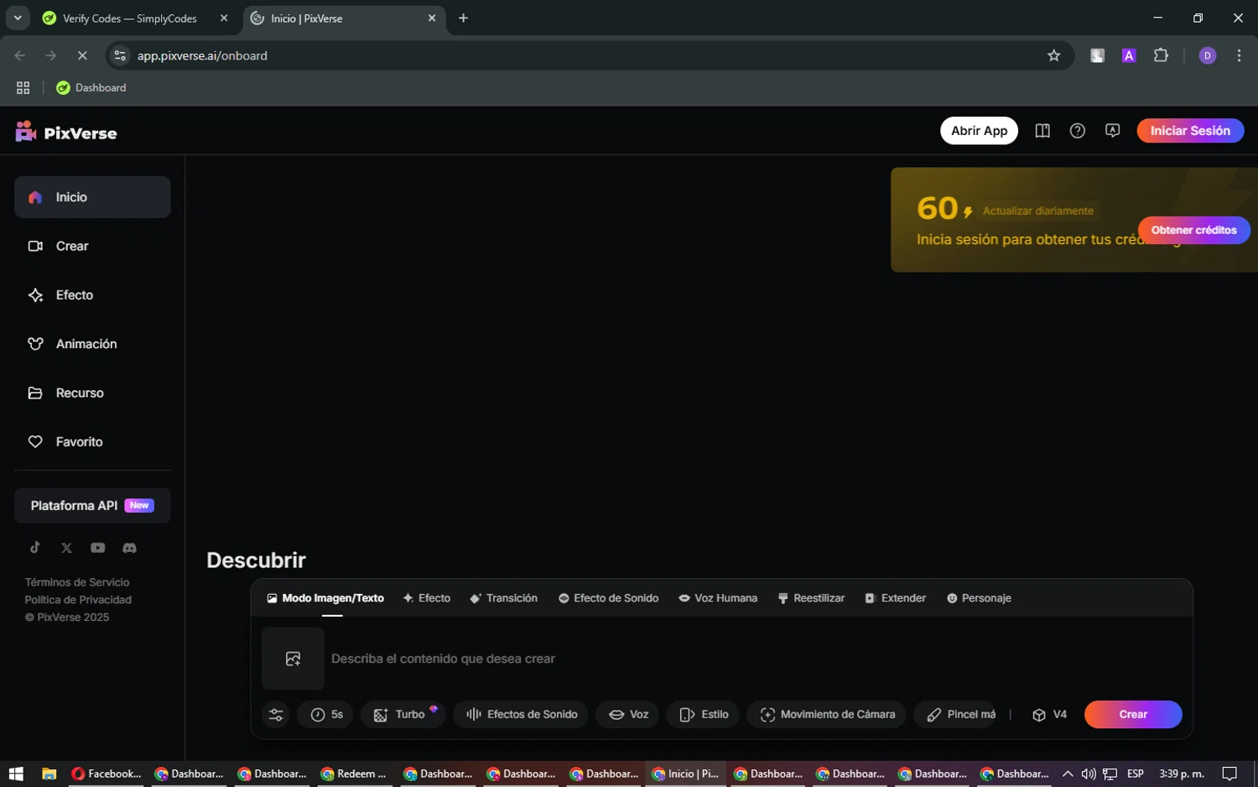The image size is (1258, 787).
Task: Click the PixVerse logo
Action: pos(66,132)
